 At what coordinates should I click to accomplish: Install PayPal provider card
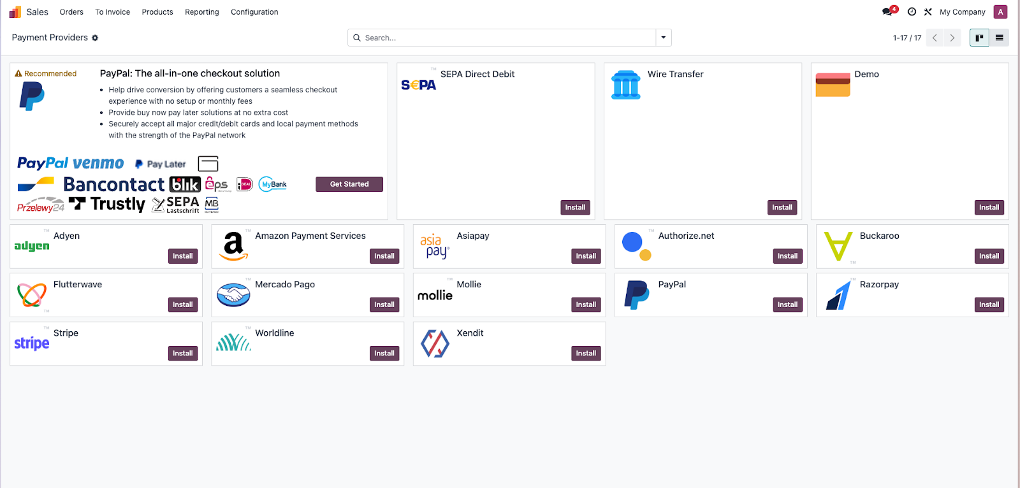point(787,305)
